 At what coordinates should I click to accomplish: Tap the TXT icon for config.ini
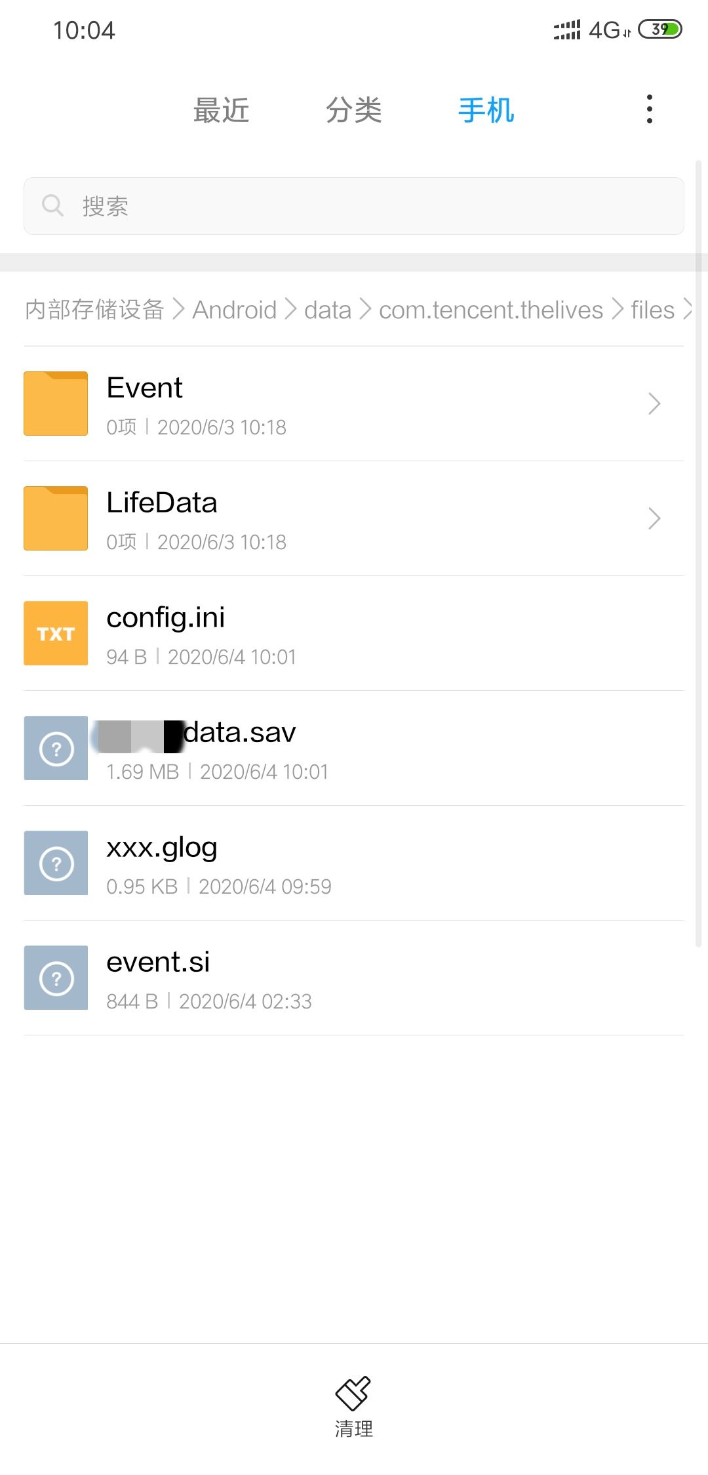coord(56,633)
